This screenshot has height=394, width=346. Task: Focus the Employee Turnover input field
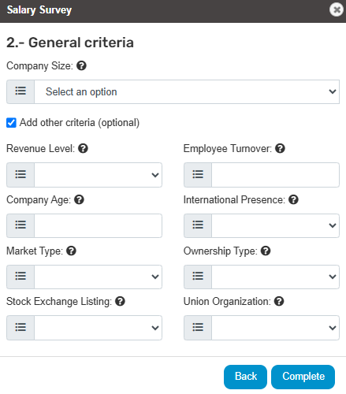275,175
